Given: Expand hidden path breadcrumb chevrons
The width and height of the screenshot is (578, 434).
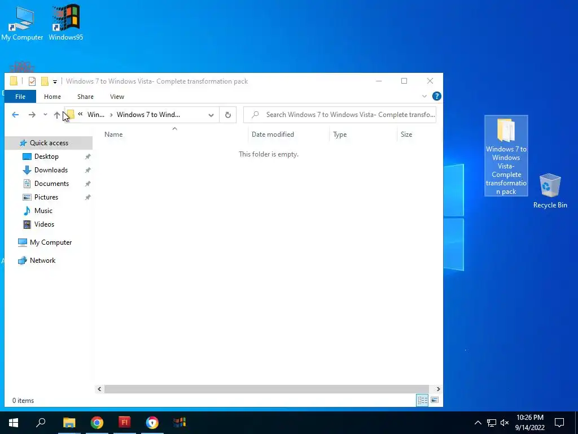Looking at the screenshot, I should [x=80, y=114].
